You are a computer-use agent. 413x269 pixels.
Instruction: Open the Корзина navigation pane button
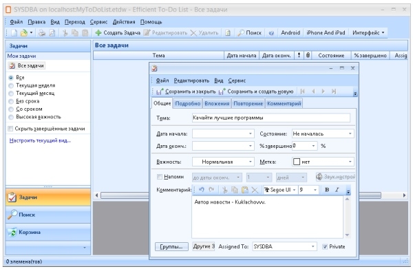[x=48, y=232]
